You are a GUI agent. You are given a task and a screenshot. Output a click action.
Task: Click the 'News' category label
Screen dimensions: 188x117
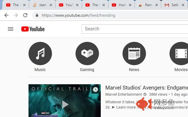[x=134, y=70]
